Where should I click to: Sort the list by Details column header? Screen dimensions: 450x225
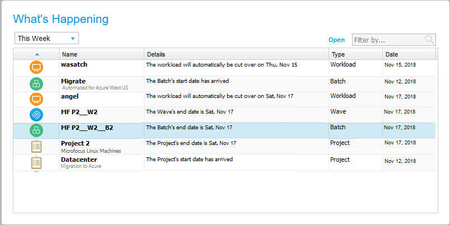click(x=236, y=54)
